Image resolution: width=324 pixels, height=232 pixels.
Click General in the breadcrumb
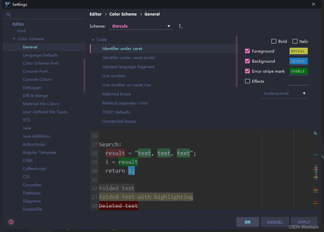click(152, 14)
